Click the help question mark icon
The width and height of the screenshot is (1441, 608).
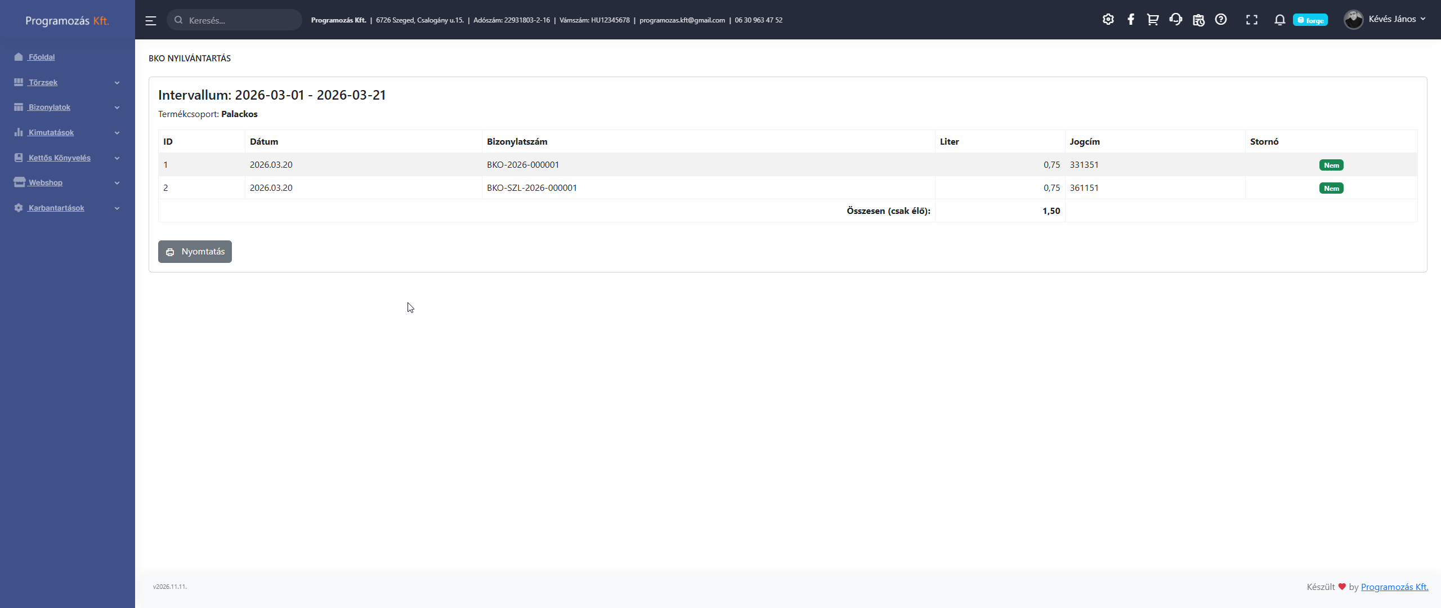click(x=1220, y=20)
